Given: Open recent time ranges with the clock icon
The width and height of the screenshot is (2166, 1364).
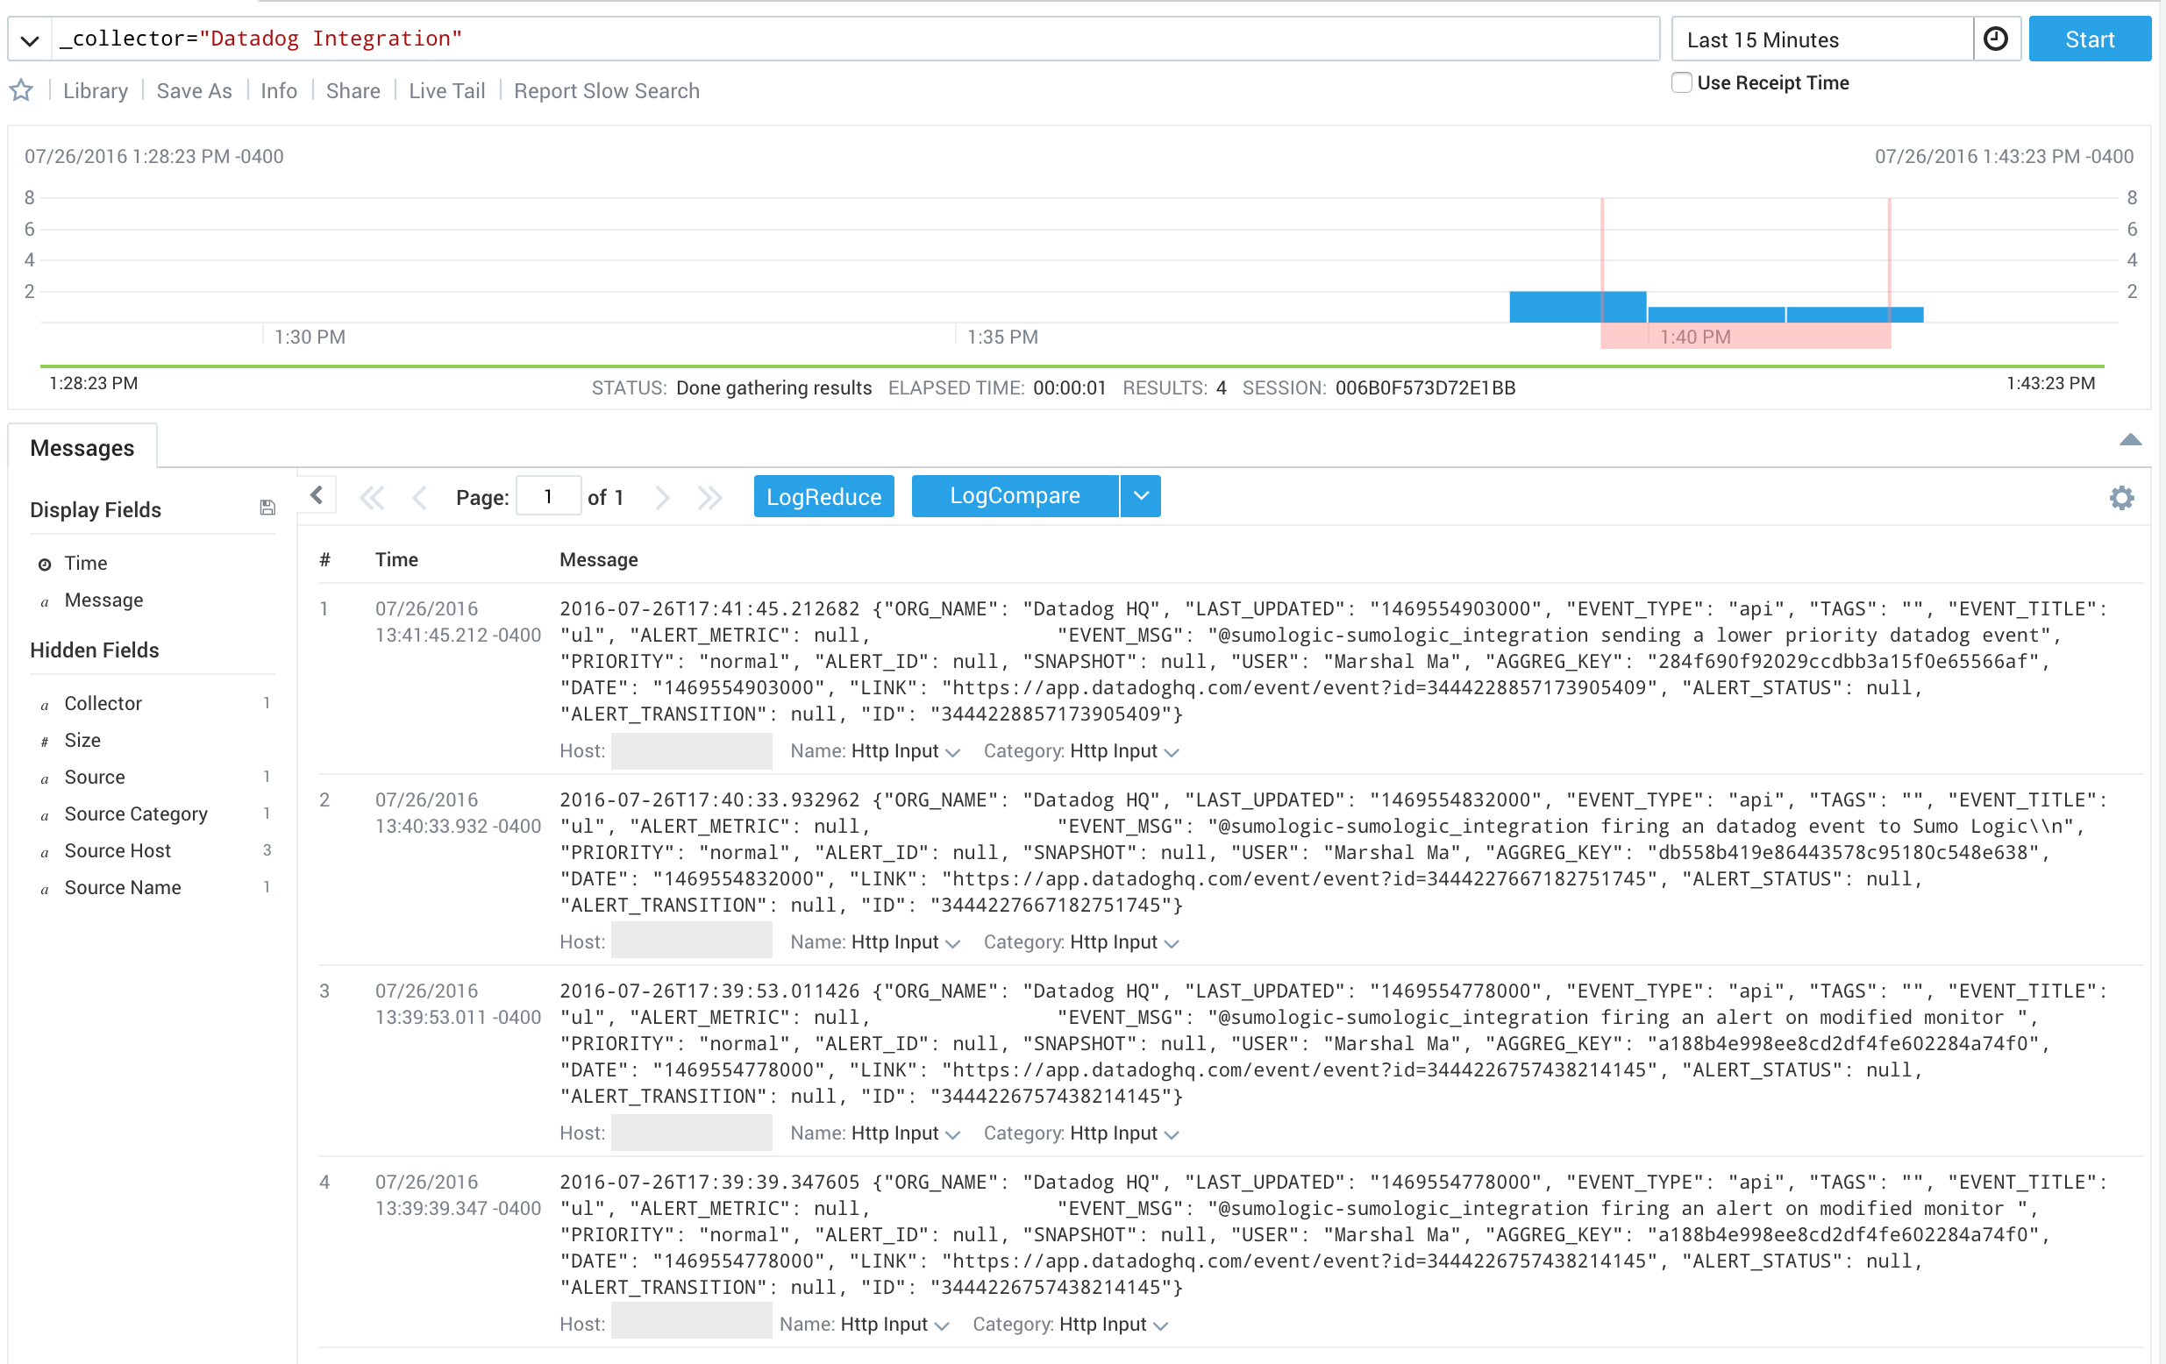Looking at the screenshot, I should [1997, 39].
